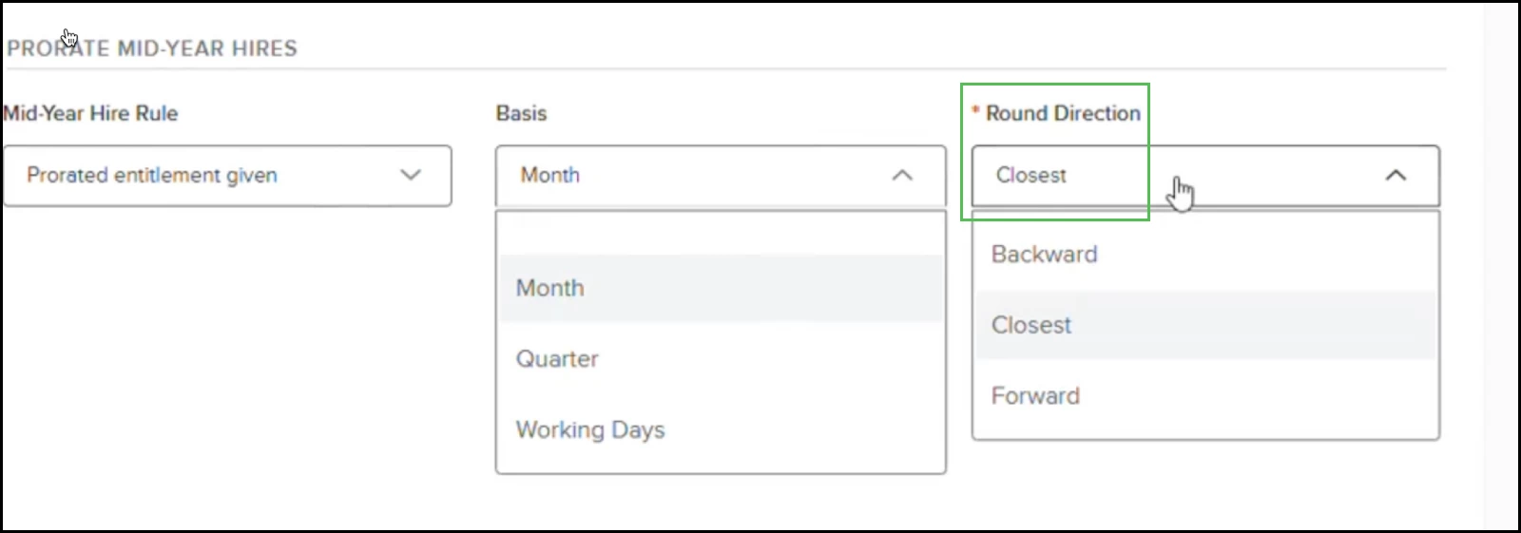Click the Round Direction label text
Image resolution: width=1521 pixels, height=533 pixels.
point(1063,113)
